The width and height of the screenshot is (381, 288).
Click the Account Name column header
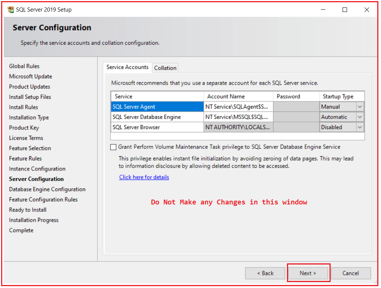[238, 96]
